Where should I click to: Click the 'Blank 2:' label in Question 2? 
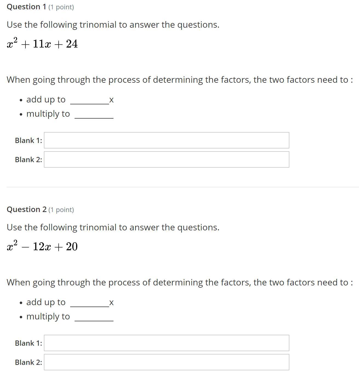pos(29,362)
